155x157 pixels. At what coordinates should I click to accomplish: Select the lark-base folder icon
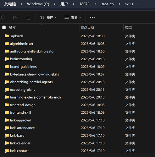pyautogui.click(x=7, y=135)
